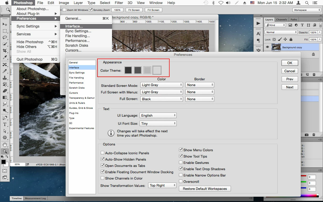Click Restore Default Workspaces button

205,189
